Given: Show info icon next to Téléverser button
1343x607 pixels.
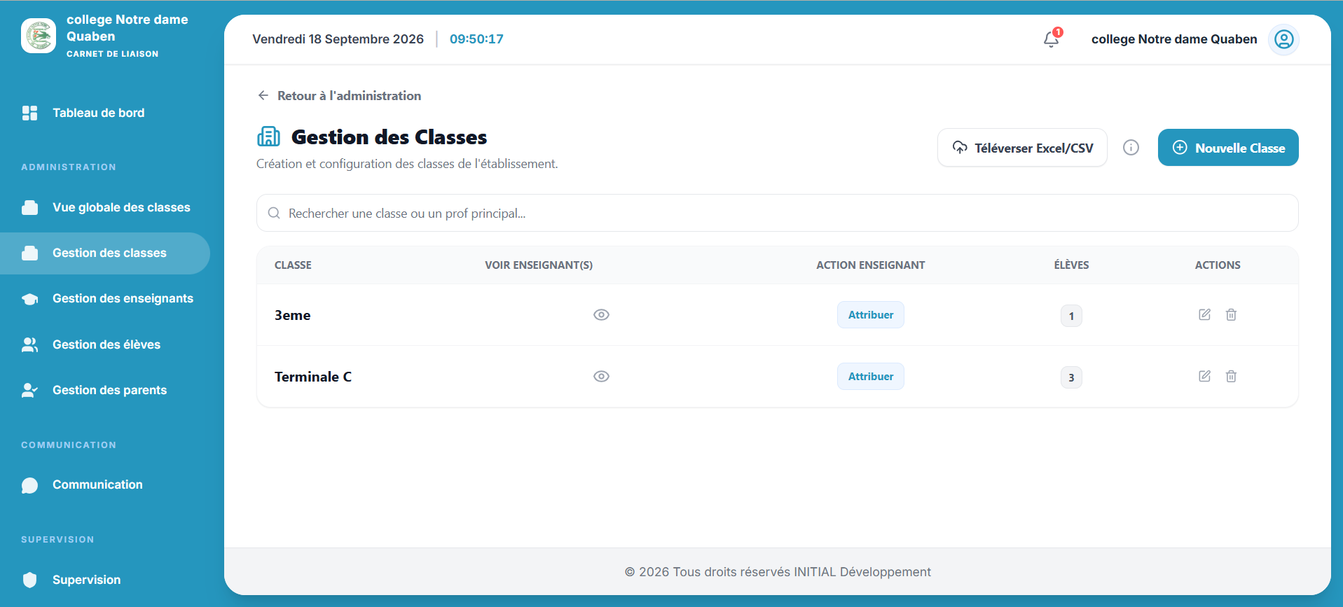Looking at the screenshot, I should click(x=1131, y=148).
